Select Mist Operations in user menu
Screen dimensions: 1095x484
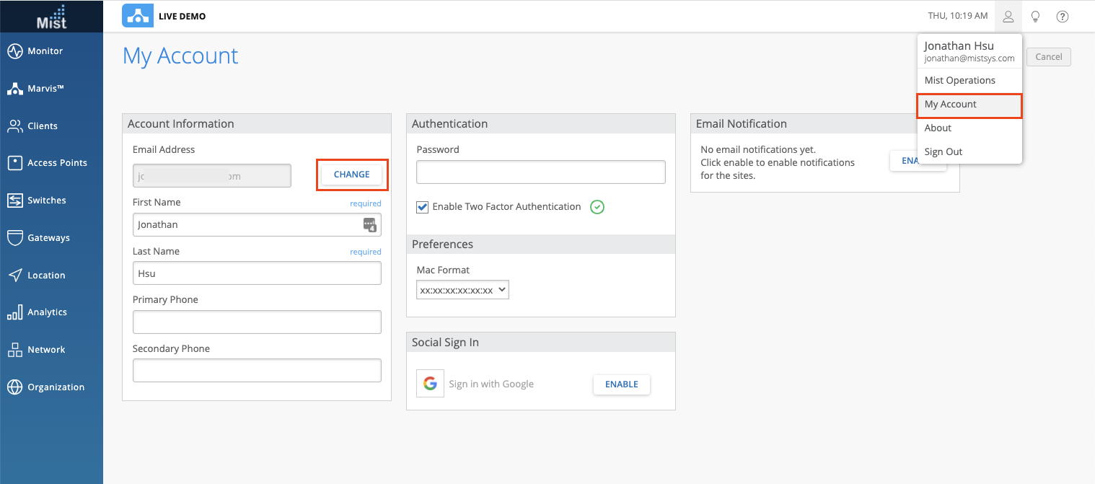(959, 81)
